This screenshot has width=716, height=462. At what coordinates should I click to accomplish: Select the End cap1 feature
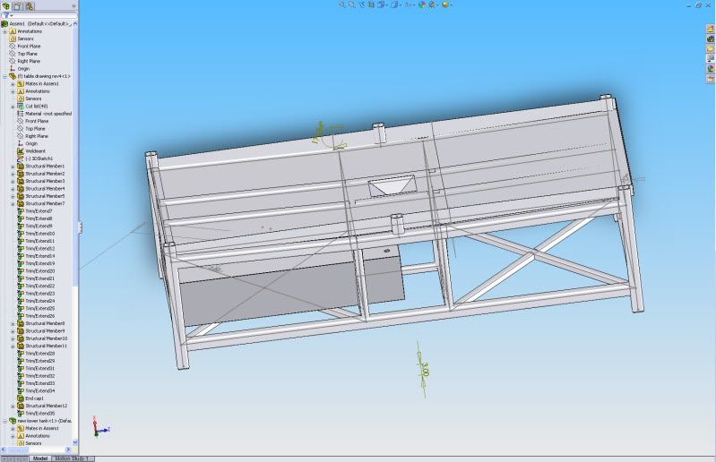pyautogui.click(x=34, y=398)
